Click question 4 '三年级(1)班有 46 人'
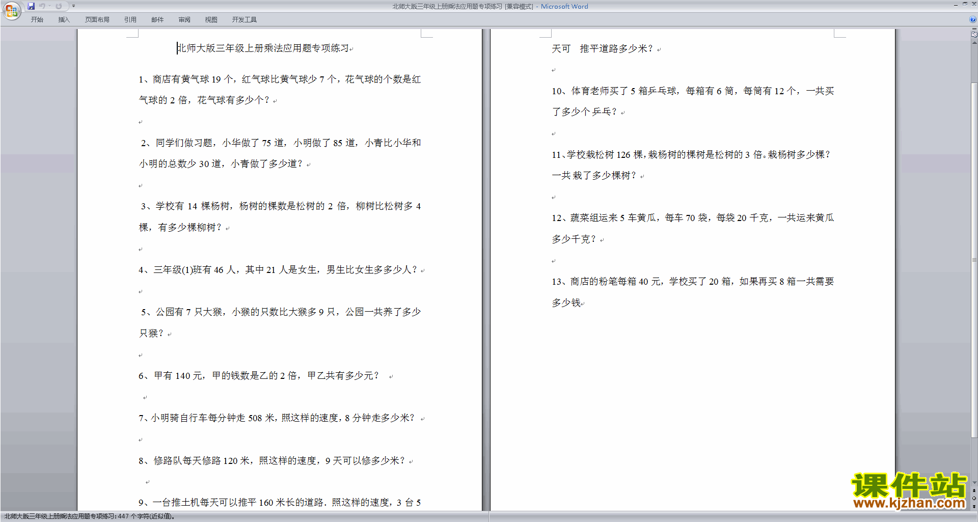 point(278,270)
